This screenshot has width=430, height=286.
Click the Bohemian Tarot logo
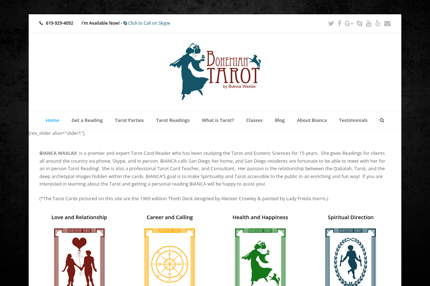click(x=215, y=71)
